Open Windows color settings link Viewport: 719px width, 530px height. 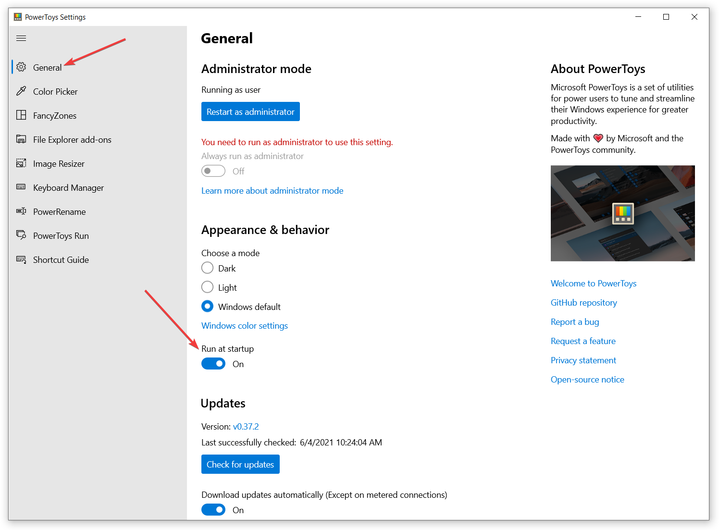point(245,326)
